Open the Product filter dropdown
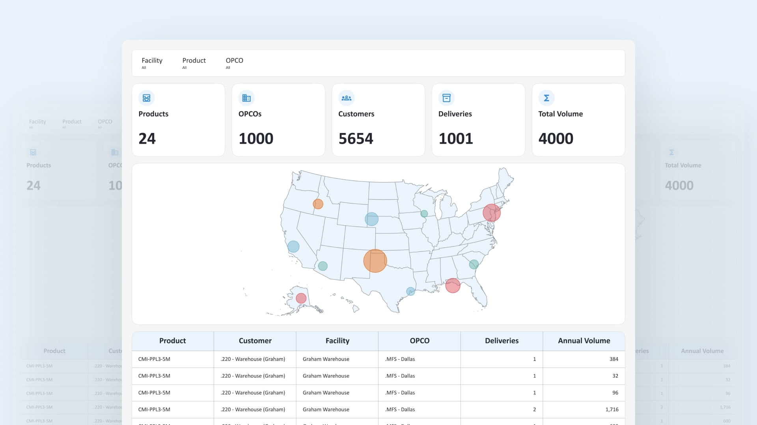Image resolution: width=757 pixels, height=425 pixels. click(x=194, y=63)
